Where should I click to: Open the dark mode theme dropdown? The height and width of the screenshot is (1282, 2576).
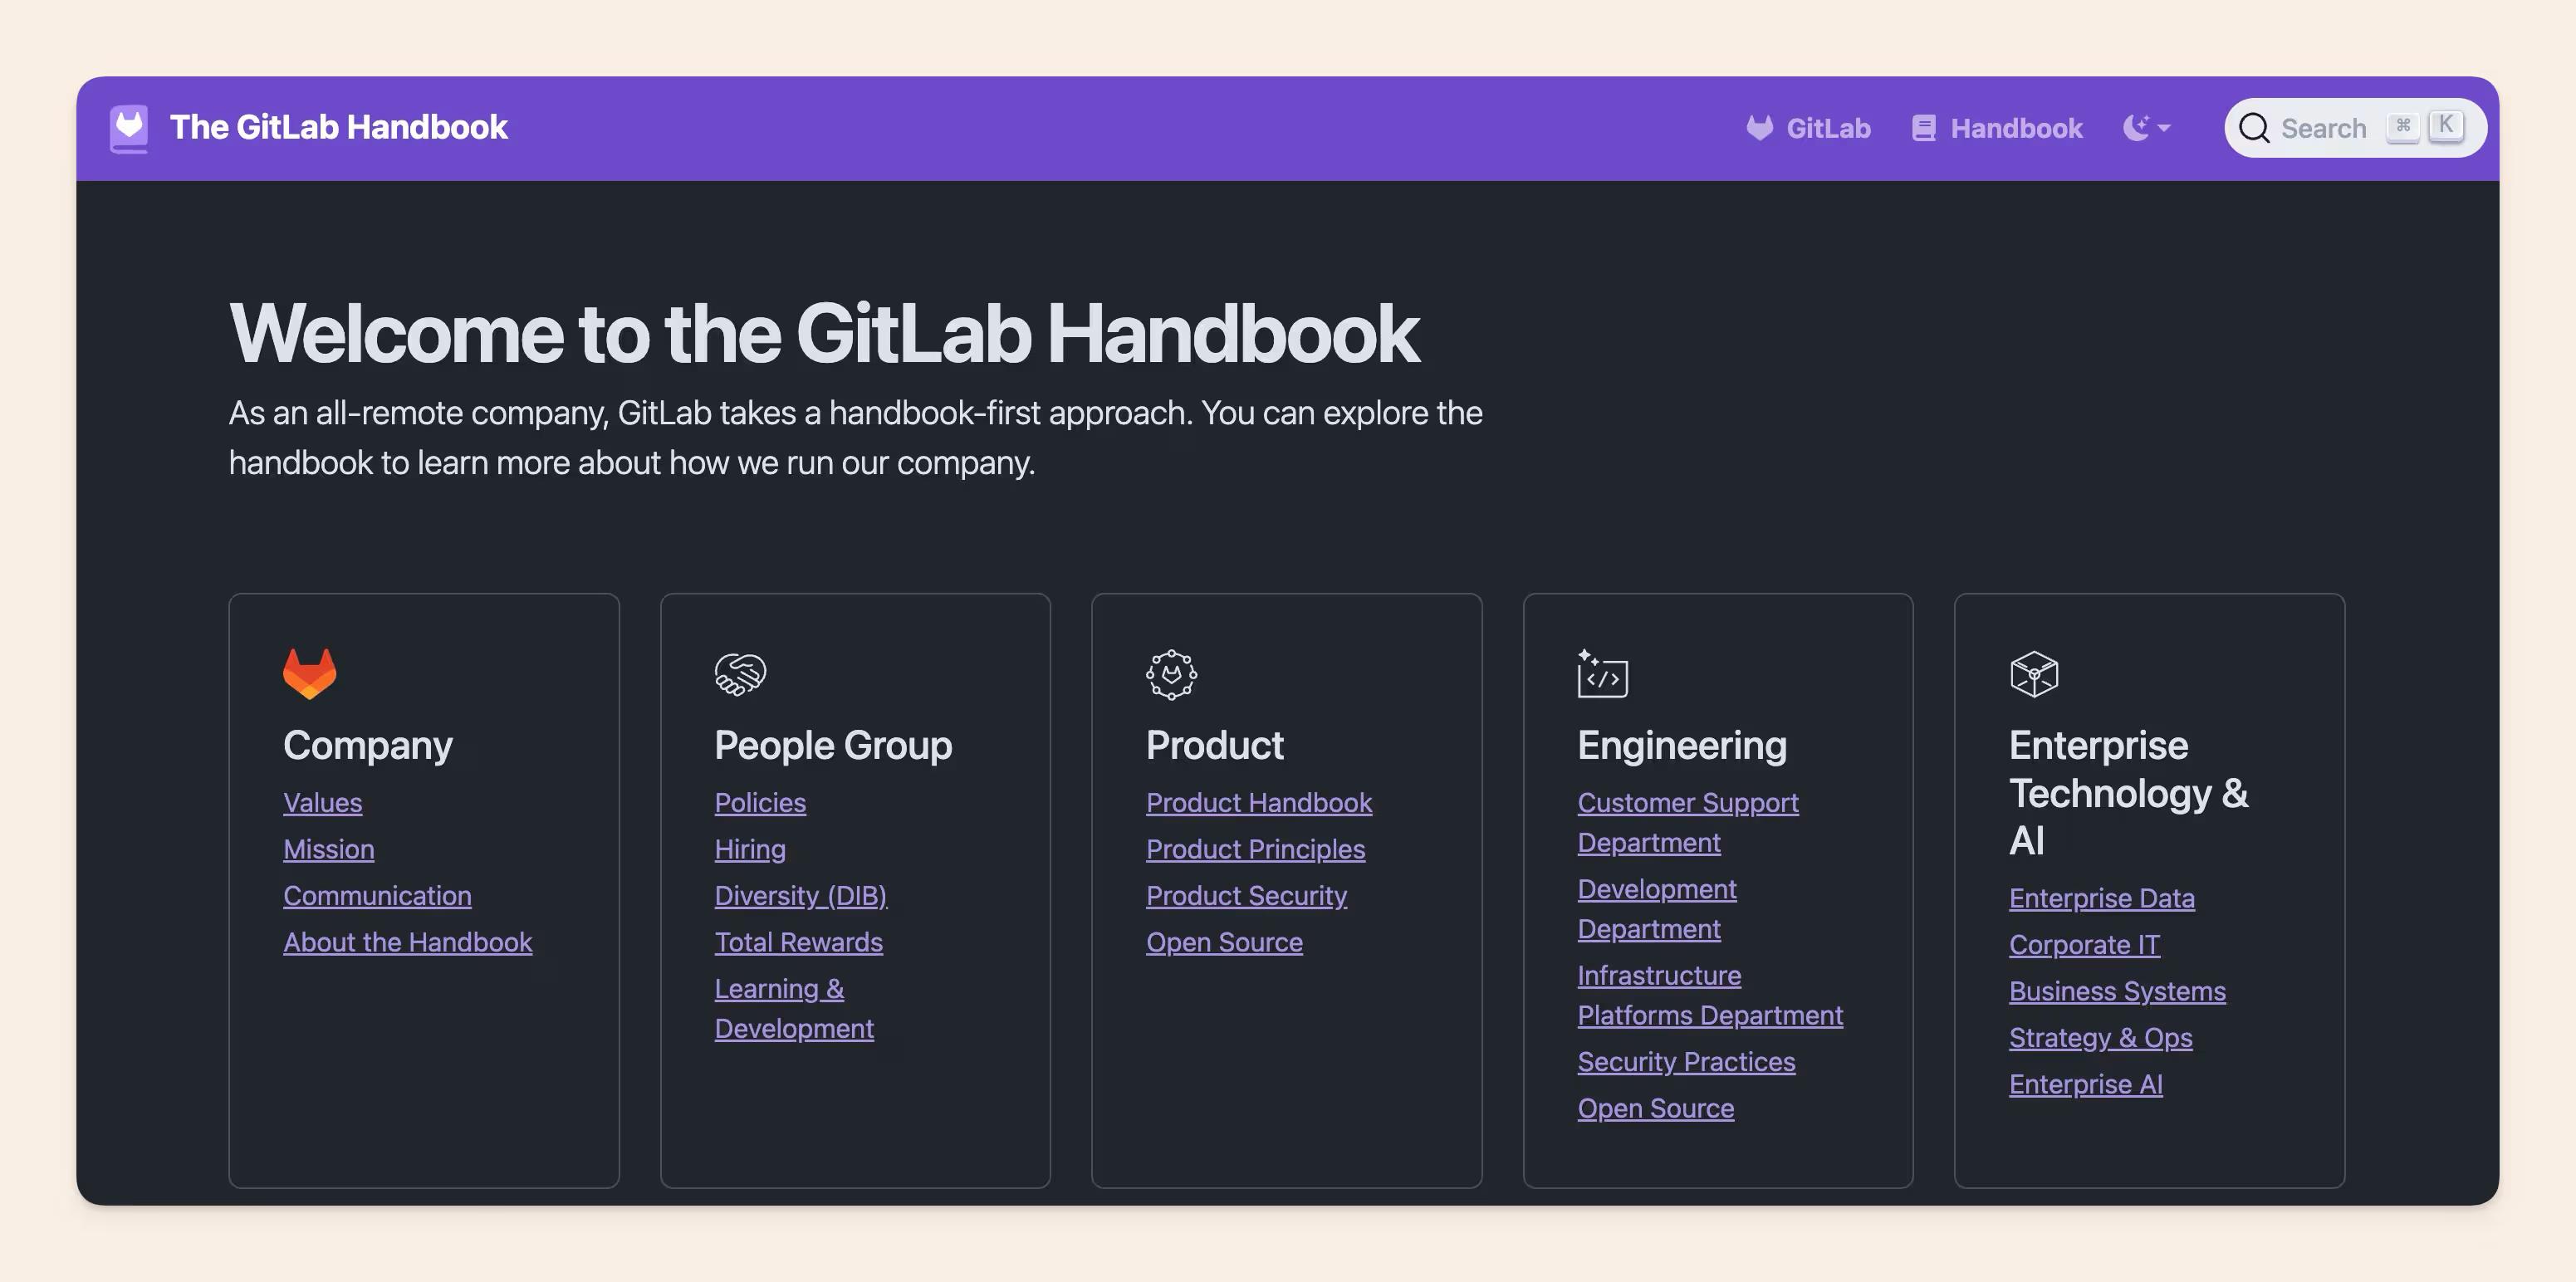pos(2146,128)
